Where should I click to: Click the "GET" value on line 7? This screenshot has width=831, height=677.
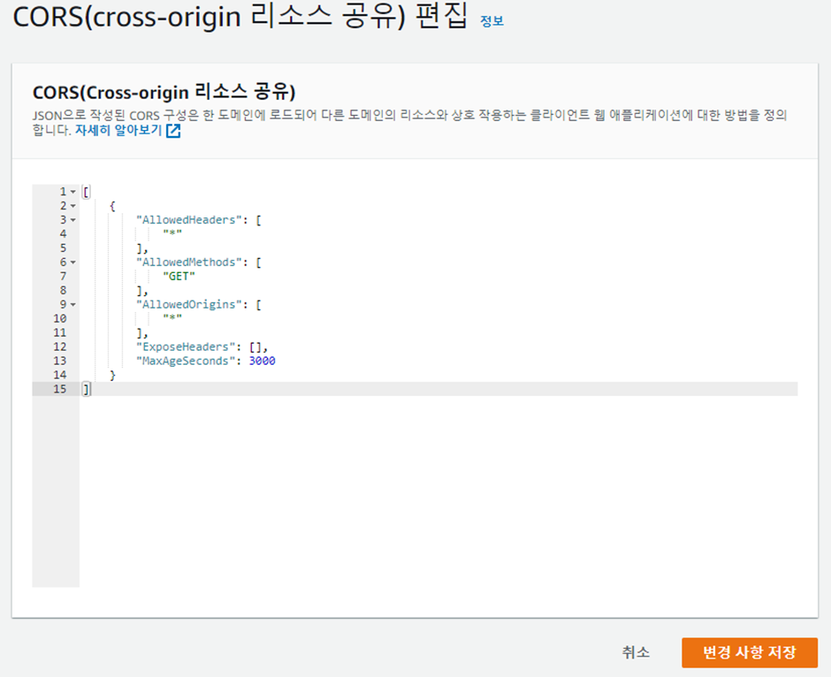[x=179, y=276]
